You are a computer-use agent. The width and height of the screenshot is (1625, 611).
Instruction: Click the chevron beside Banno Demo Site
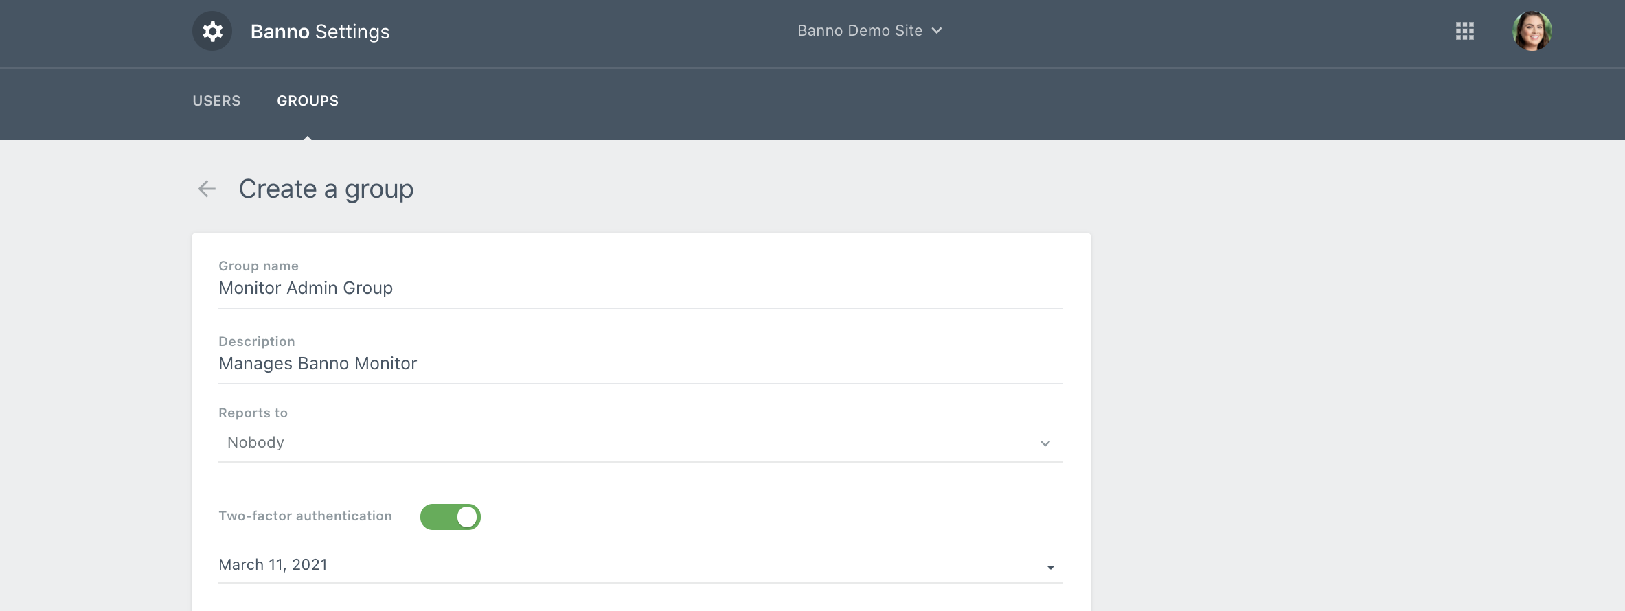point(937,31)
